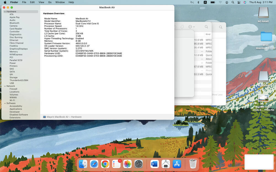Collapse the Software section in sidebar
The height and width of the screenshot is (172, 276).
[5, 103]
